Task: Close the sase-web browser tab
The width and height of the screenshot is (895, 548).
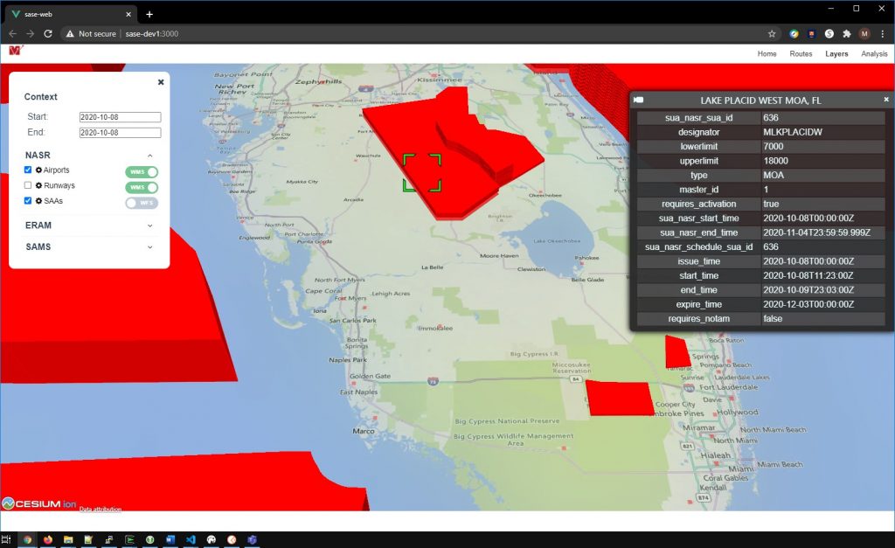Action: [128, 14]
